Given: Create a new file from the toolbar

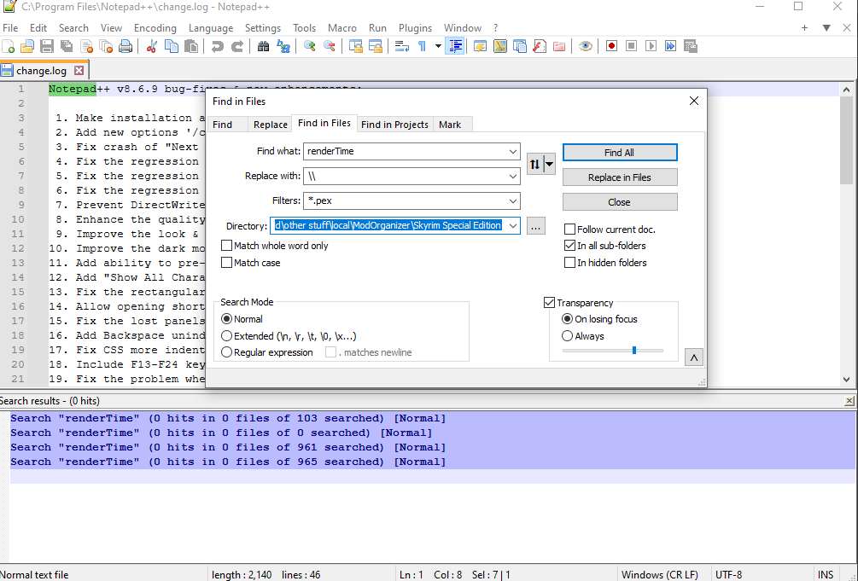Looking at the screenshot, I should pyautogui.click(x=9, y=47).
